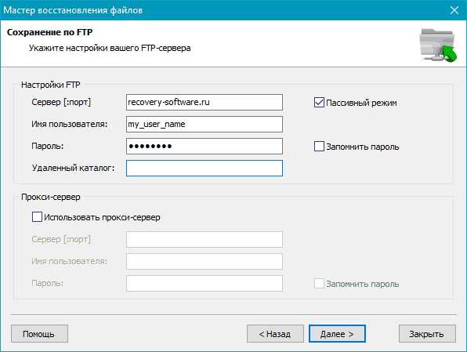Screen dimensions: 467x352
Task: Enable Запомнить пароль under FTP settings
Action: (x=319, y=147)
